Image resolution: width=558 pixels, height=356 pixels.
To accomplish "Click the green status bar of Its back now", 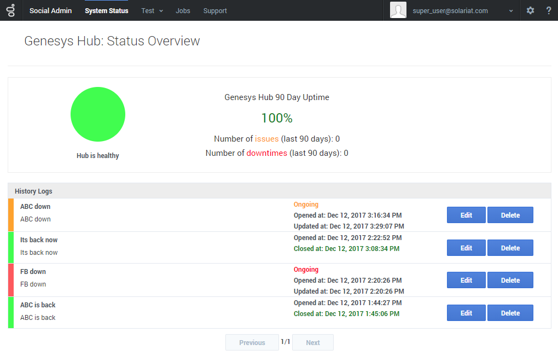I will pyautogui.click(x=11, y=248).
